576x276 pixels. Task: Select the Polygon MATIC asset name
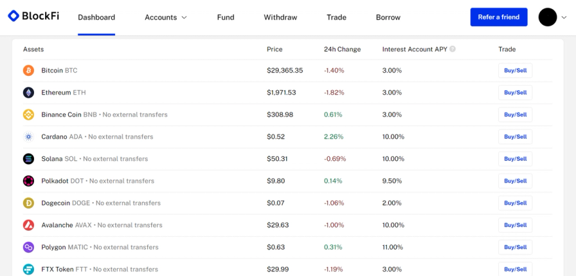[x=65, y=247]
